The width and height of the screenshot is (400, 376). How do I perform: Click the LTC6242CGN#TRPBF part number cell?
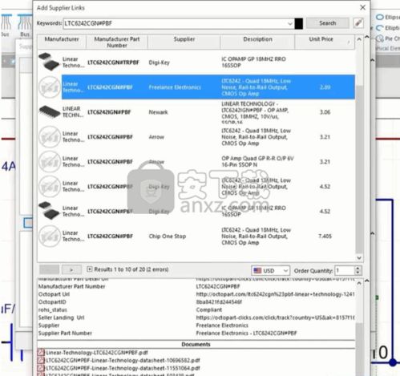pyautogui.click(x=114, y=63)
